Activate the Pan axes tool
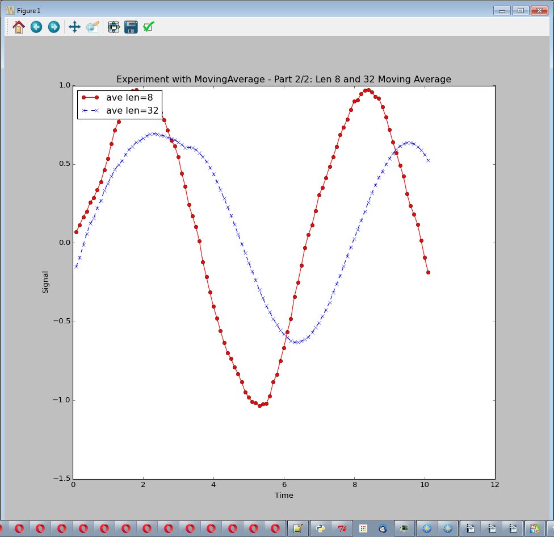Viewport: 554px width, 537px height. click(x=74, y=27)
